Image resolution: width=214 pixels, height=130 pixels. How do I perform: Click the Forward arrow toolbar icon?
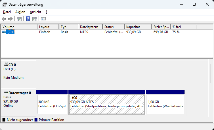point(11,19)
